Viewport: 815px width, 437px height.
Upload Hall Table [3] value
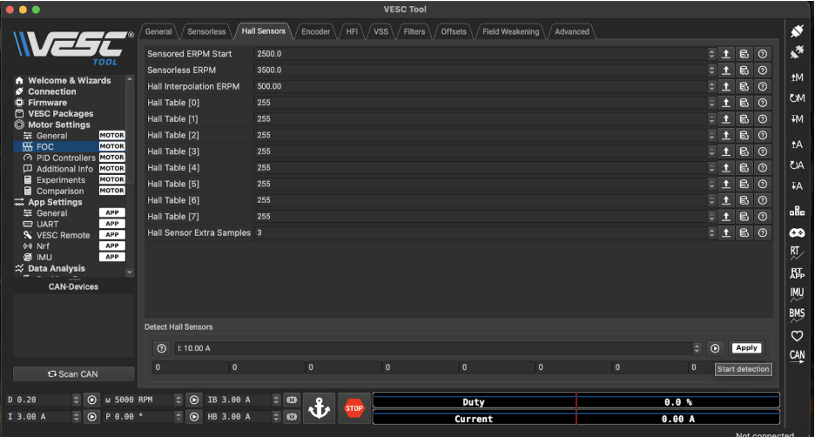[726, 151]
